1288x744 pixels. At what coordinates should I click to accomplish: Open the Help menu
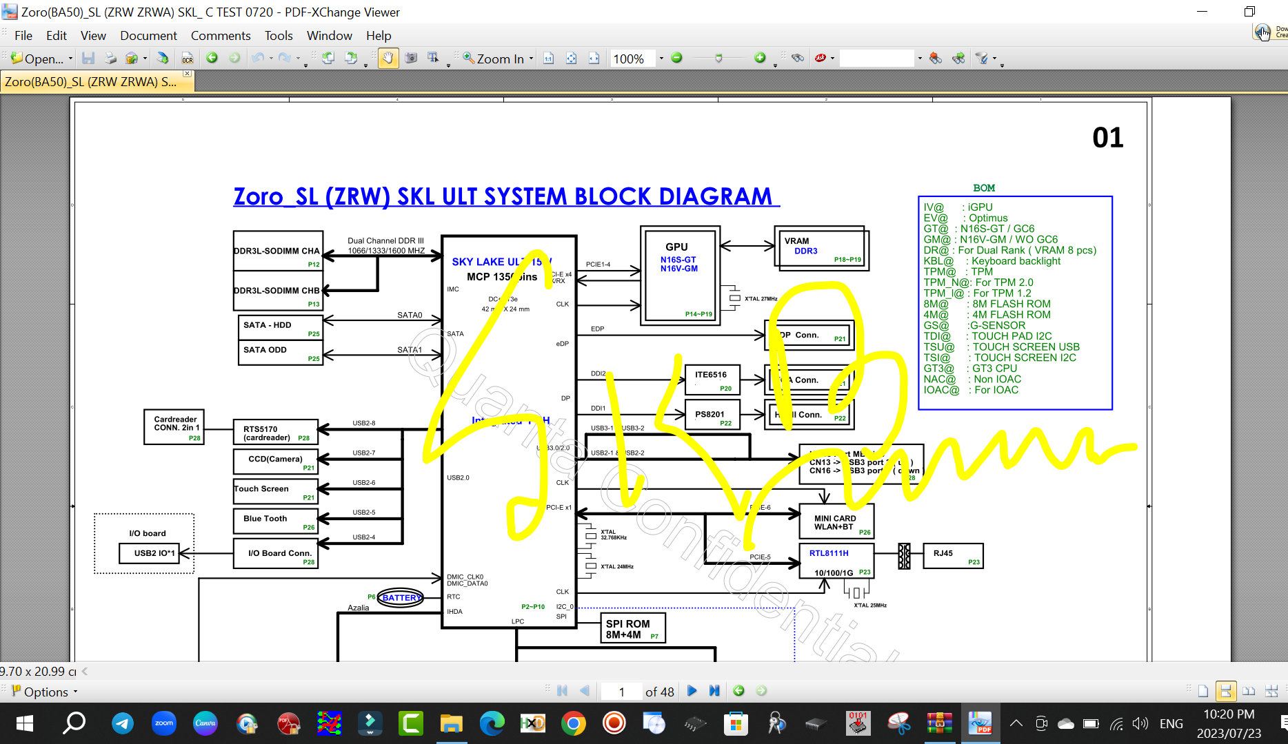pyautogui.click(x=379, y=36)
